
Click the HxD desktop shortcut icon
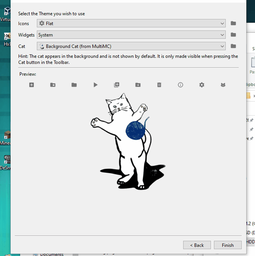(x=7, y=36)
